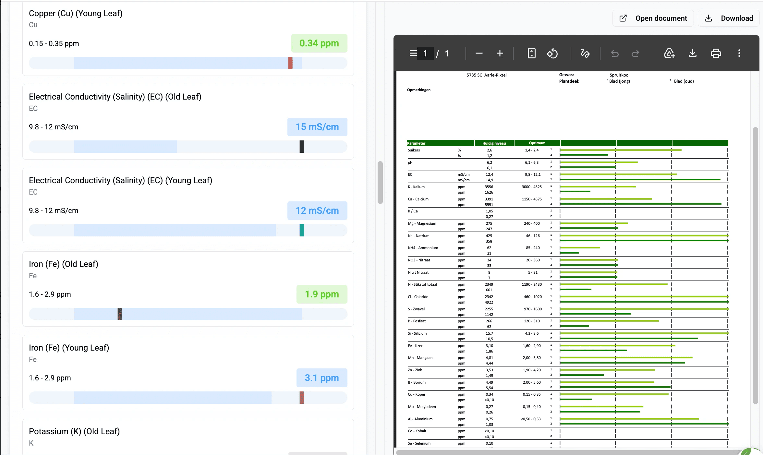Click the 3.1 ppm value badge
The image size is (763, 455).
(x=322, y=378)
